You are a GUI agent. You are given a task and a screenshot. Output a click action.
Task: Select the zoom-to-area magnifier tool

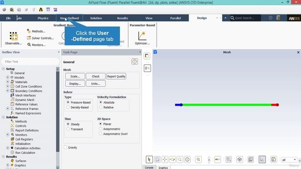[180, 160]
